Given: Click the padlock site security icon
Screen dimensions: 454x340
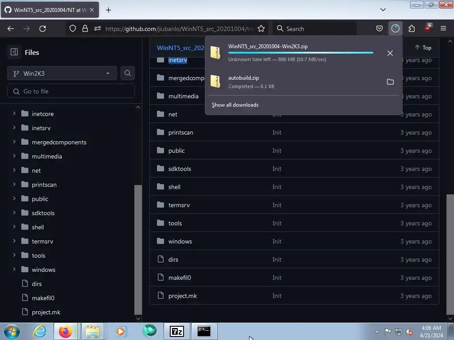Looking at the screenshot, I should point(85,29).
